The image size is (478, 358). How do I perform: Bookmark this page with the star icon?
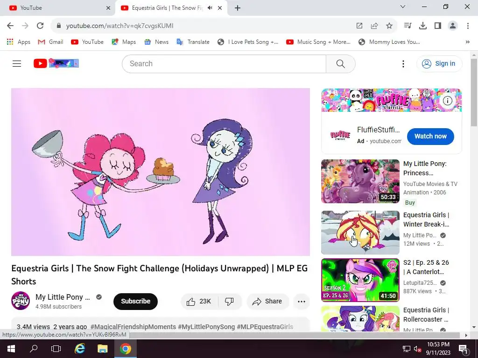(389, 26)
